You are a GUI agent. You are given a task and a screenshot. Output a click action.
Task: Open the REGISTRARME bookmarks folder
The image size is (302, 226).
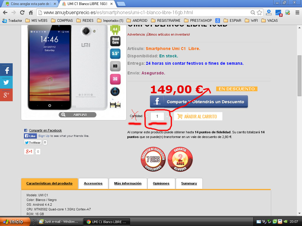(x=166, y=21)
